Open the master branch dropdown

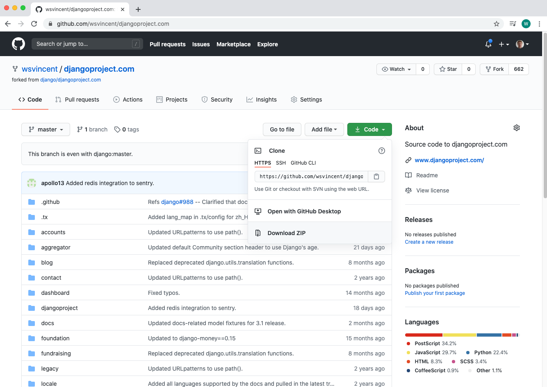click(x=46, y=129)
